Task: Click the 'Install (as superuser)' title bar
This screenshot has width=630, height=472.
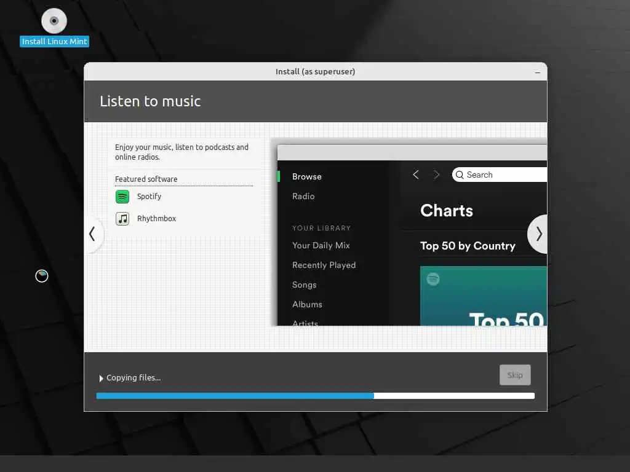Action: tap(316, 71)
